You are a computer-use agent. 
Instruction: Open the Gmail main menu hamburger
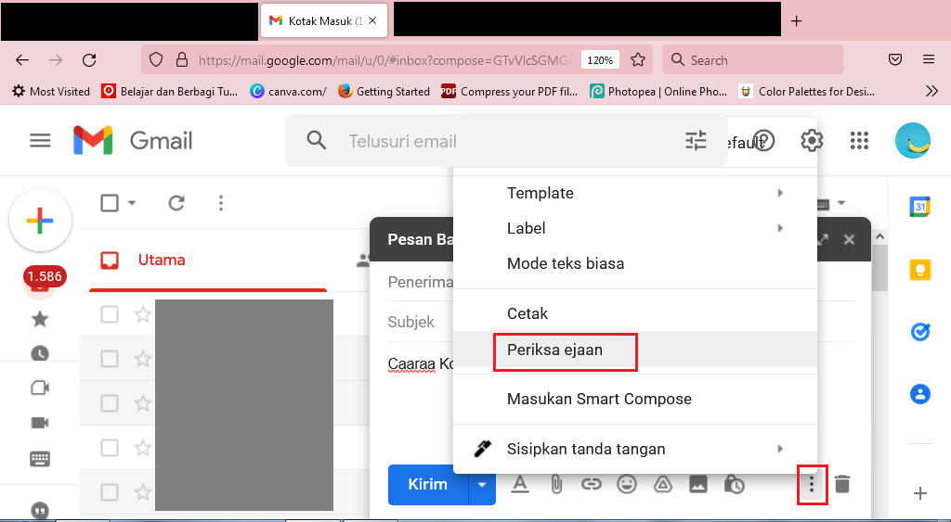tap(40, 141)
